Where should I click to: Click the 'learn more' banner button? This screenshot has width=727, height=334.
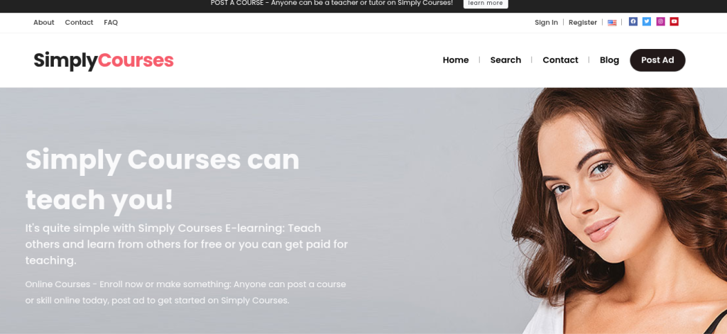click(x=486, y=4)
